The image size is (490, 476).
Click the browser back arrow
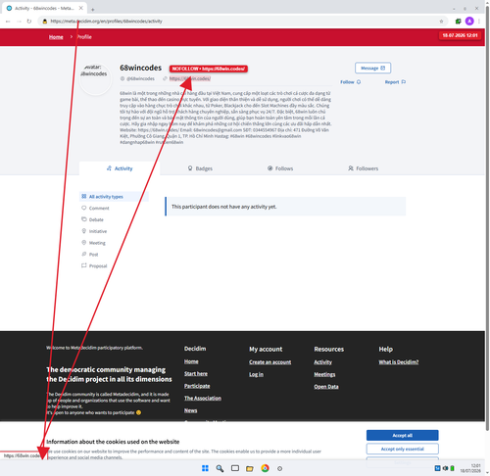pos(8,22)
